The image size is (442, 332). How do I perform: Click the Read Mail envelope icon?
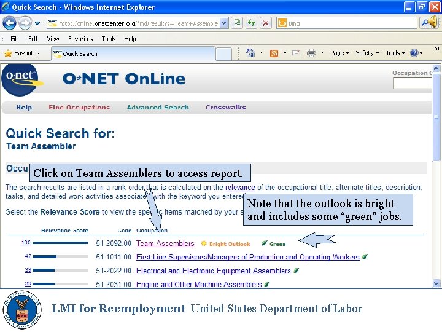pos(296,53)
